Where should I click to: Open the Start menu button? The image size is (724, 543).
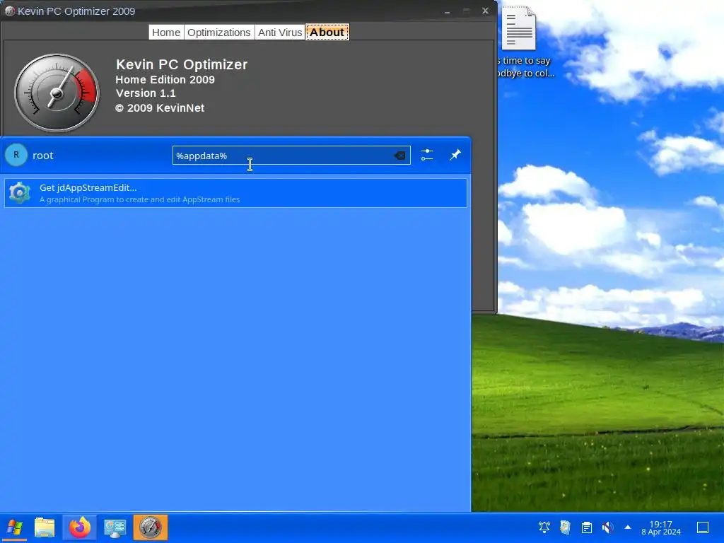pyautogui.click(x=15, y=527)
